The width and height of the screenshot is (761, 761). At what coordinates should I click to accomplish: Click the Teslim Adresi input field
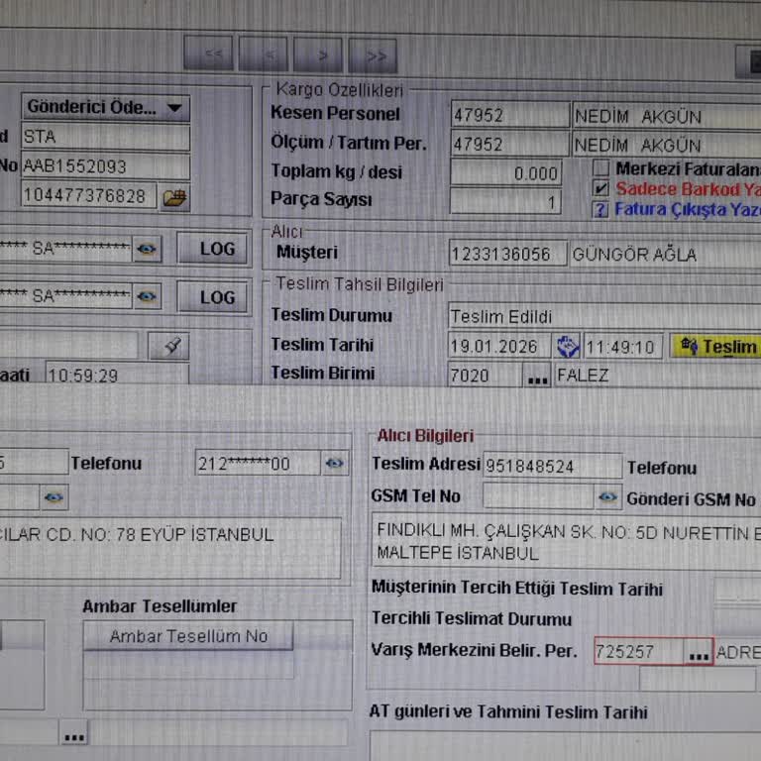pos(552,466)
